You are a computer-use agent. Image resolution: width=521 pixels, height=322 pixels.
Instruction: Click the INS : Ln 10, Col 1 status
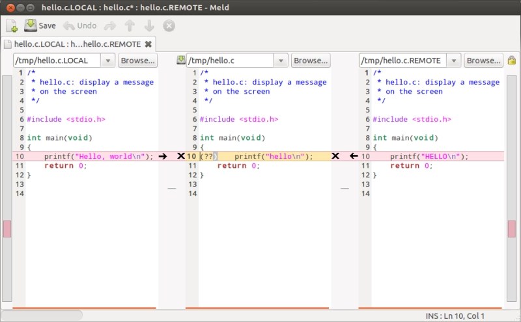click(455, 316)
